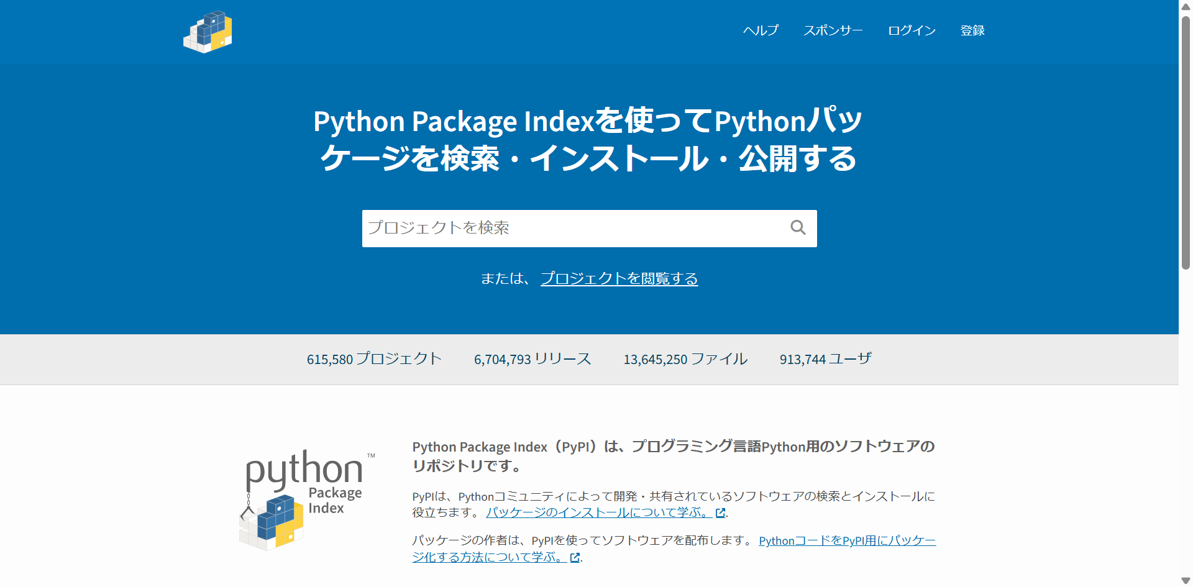The height and width of the screenshot is (587, 1193).
Task: Click external link icon after パッケージ化する方法について学ぶ
Action: [x=575, y=558]
